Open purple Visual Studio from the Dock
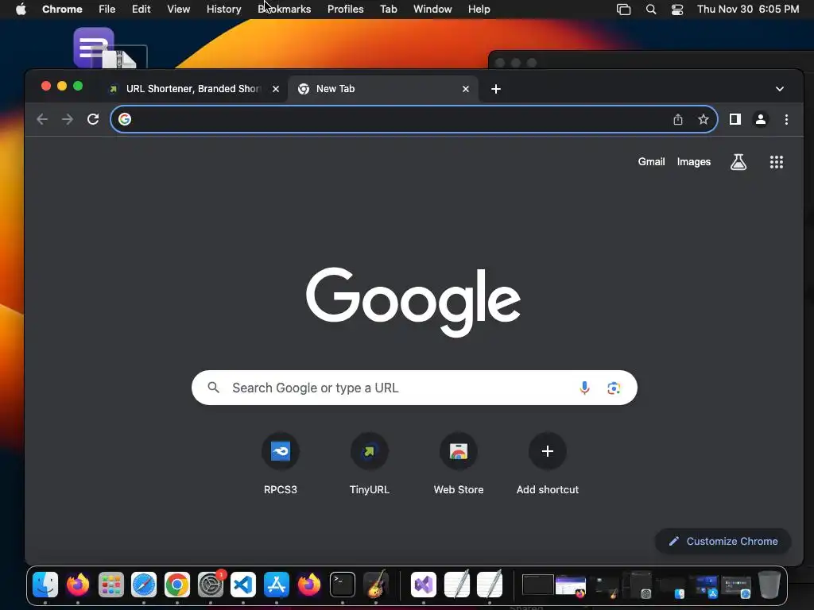 (x=424, y=585)
